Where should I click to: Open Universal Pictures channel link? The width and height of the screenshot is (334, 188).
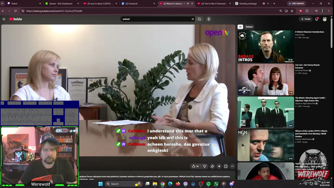[x=303, y=70]
